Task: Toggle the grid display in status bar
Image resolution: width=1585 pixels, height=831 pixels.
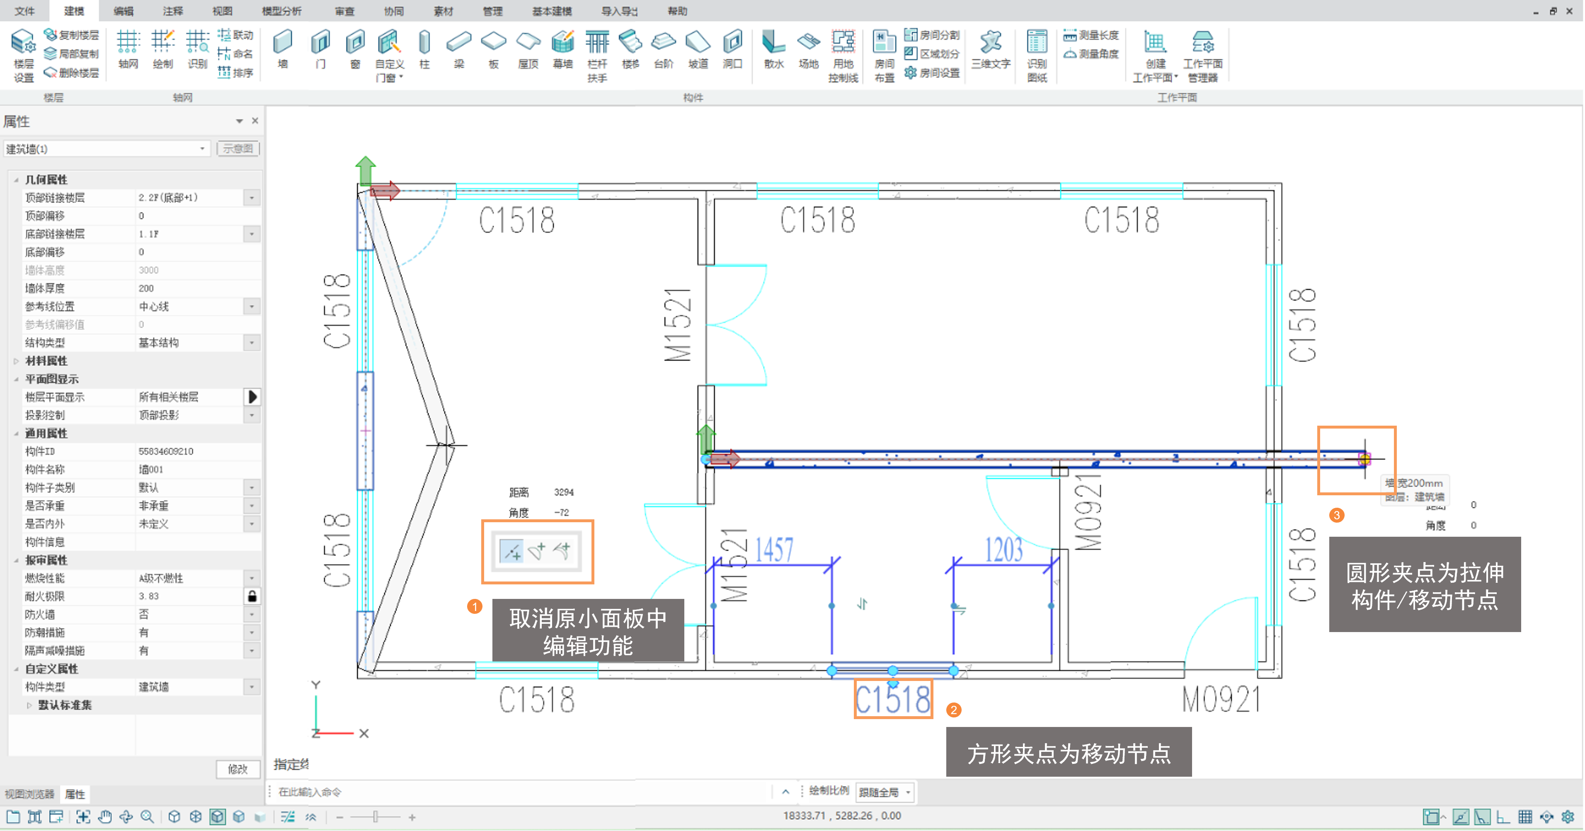Action: click(x=1525, y=817)
